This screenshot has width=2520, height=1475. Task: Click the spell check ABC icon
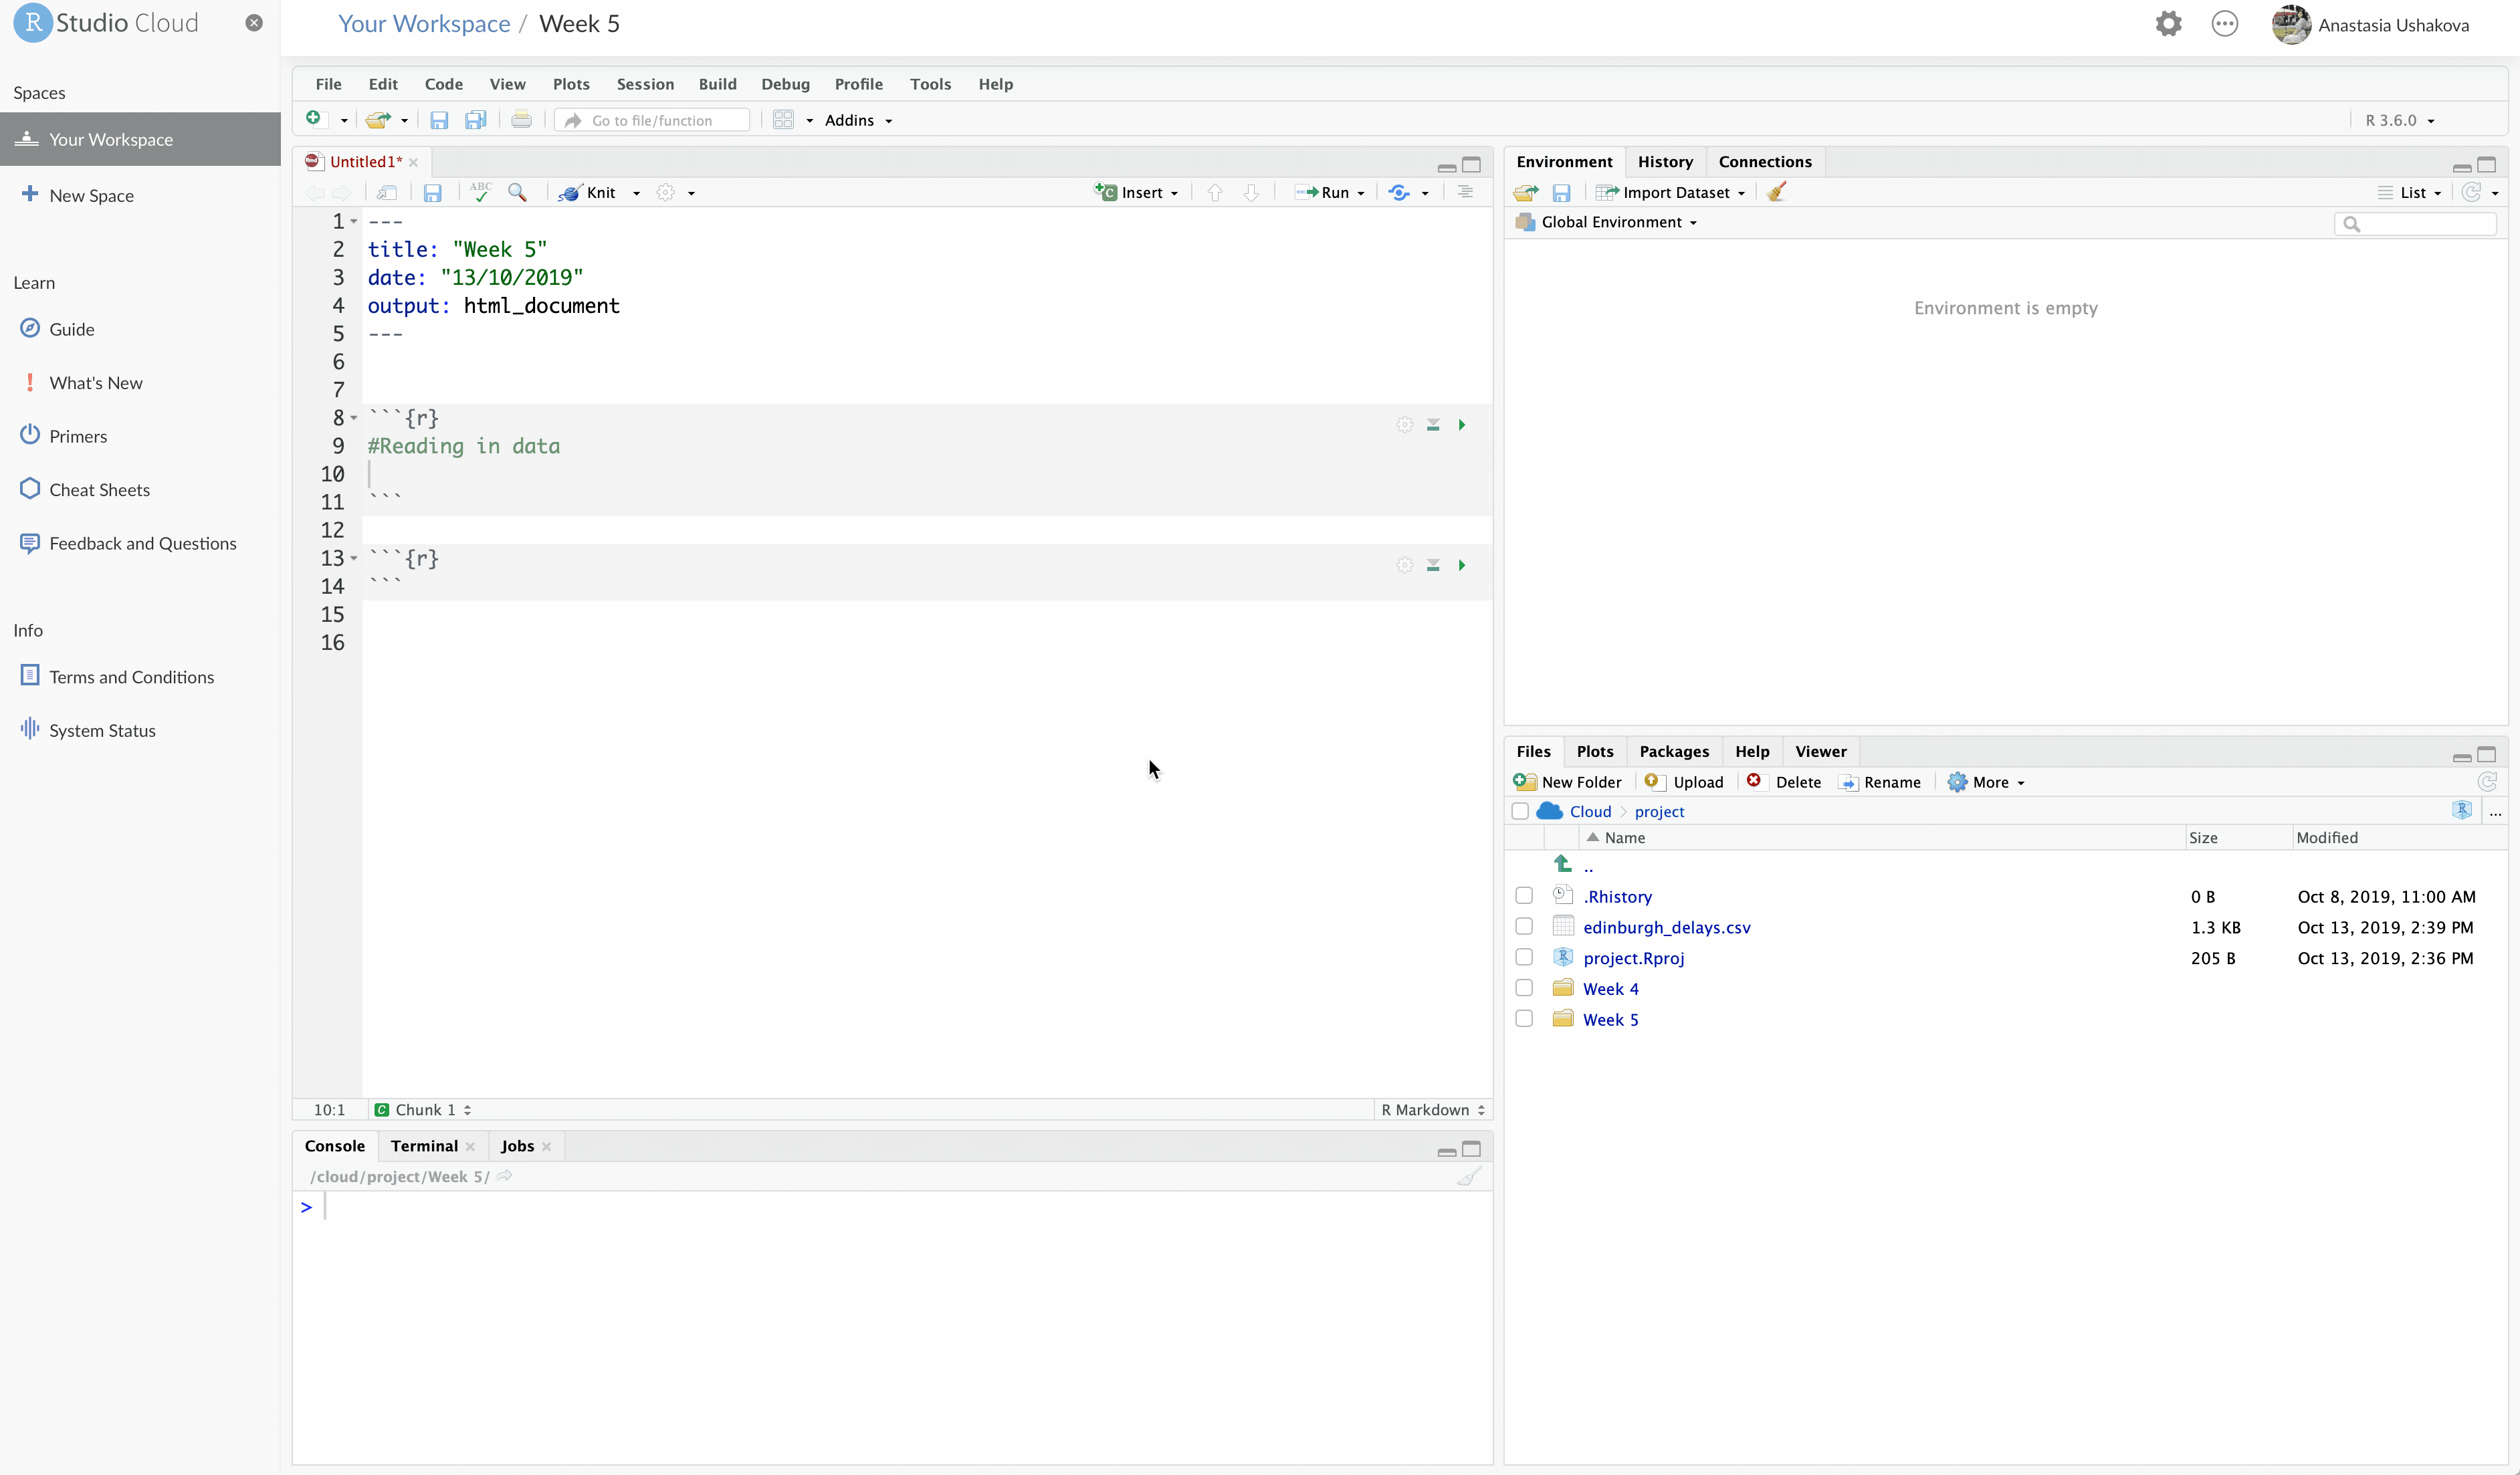click(480, 192)
